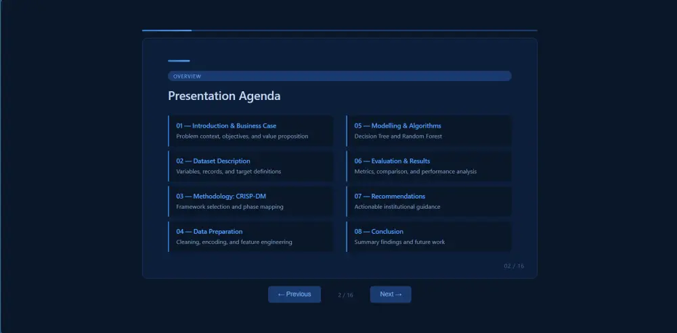Click text 'Metrics, comparison, and performance analysis'

coord(416,172)
